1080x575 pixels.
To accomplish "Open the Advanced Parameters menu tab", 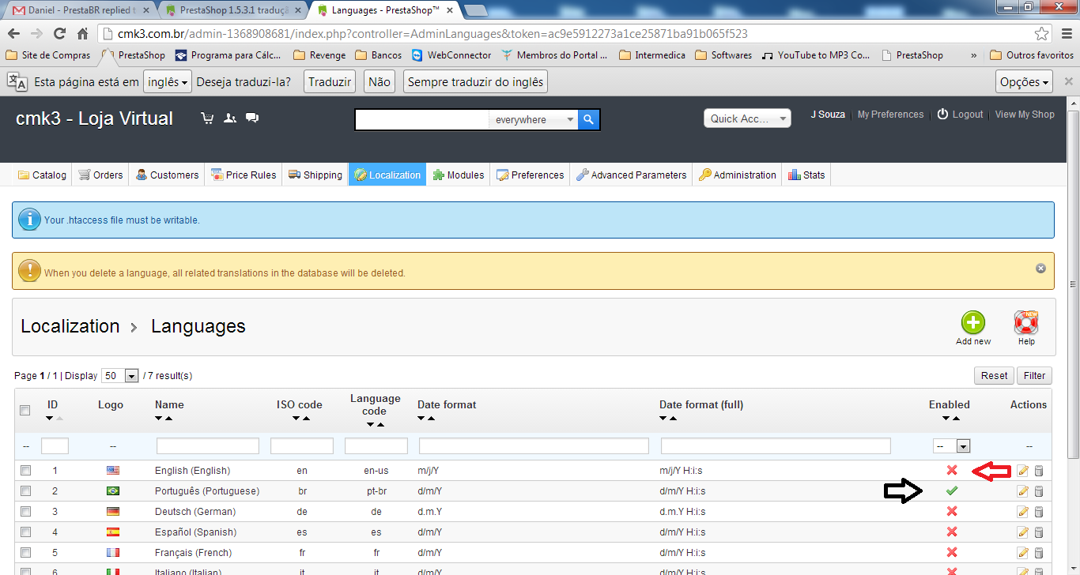I will (632, 175).
